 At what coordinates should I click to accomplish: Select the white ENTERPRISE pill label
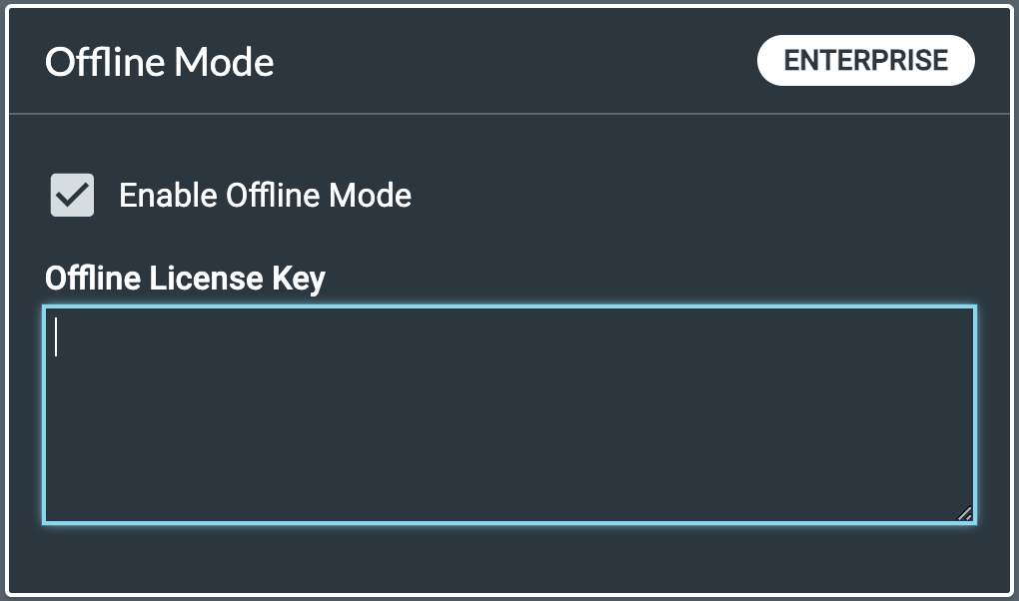pos(865,60)
